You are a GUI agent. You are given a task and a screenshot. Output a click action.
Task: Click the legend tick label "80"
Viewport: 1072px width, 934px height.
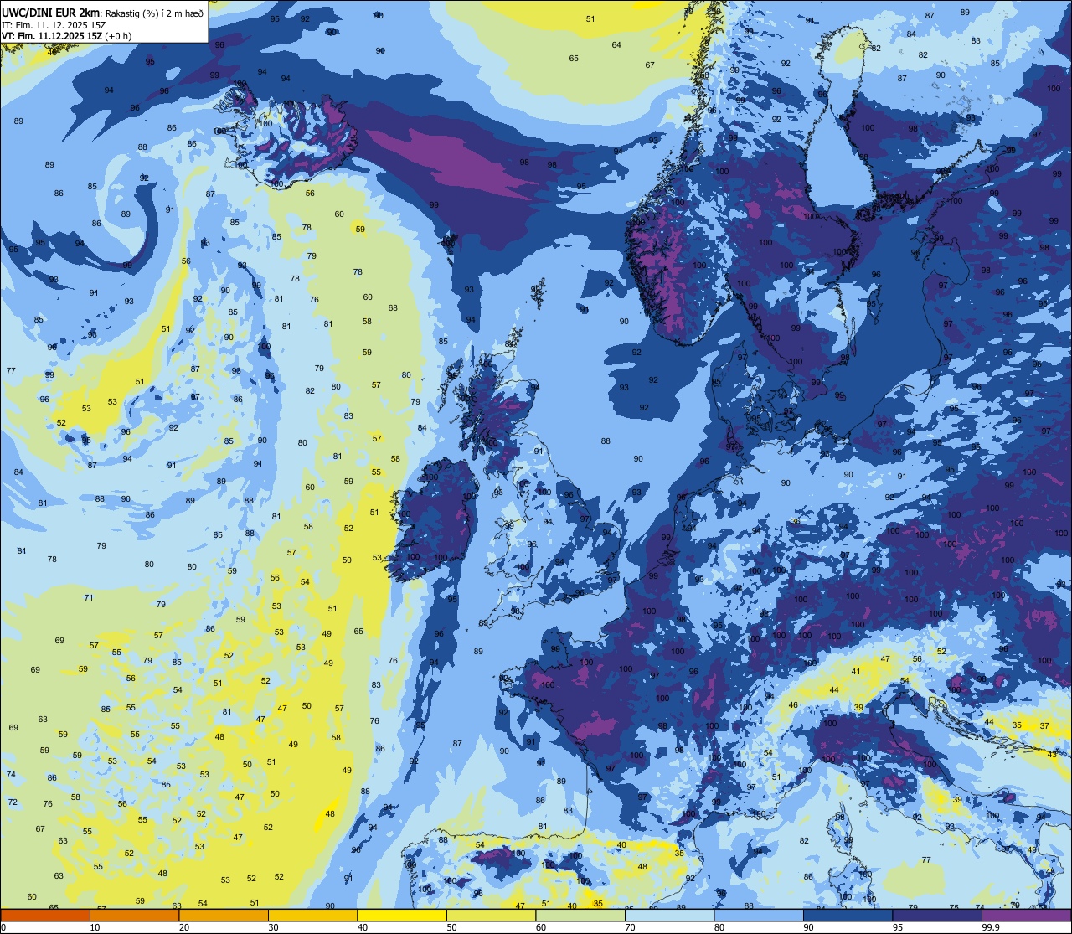[719, 927]
